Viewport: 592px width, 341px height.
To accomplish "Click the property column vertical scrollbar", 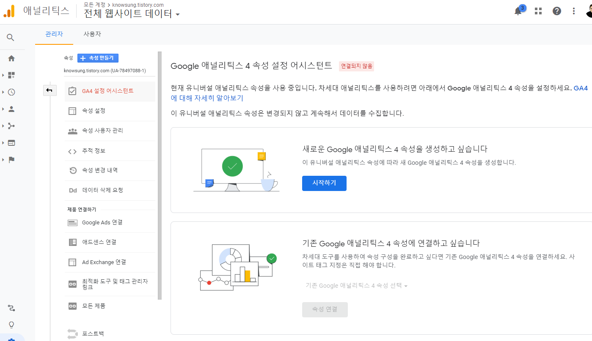I will 160,175.
